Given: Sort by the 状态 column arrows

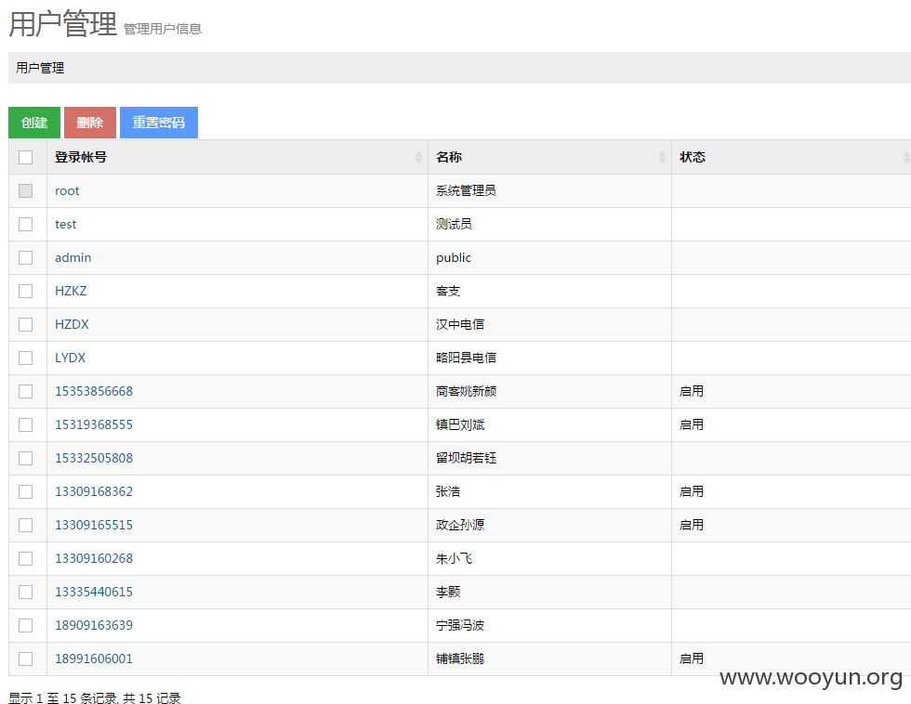Looking at the screenshot, I should tap(905, 157).
